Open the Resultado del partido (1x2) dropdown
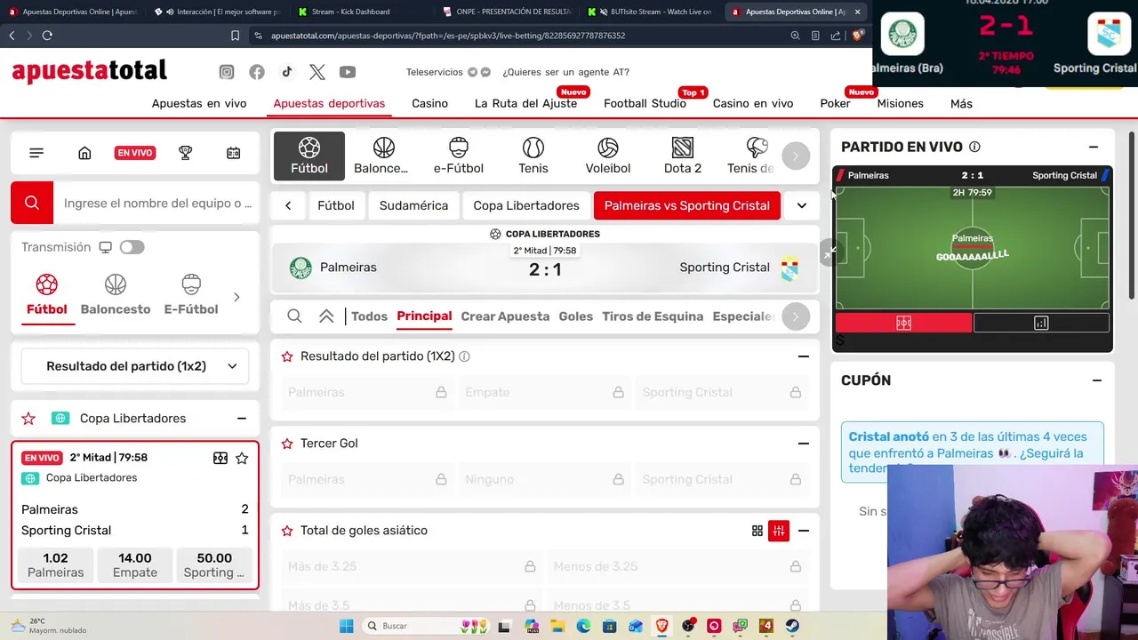1138x640 pixels. (x=134, y=366)
